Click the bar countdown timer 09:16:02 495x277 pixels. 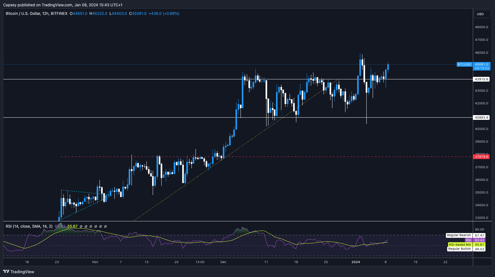[x=482, y=68]
